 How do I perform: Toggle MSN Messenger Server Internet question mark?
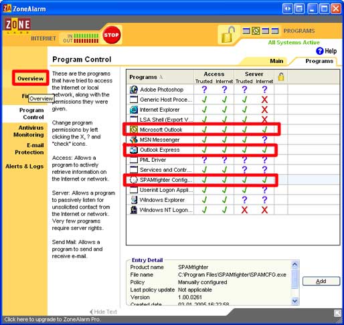pos(264,140)
